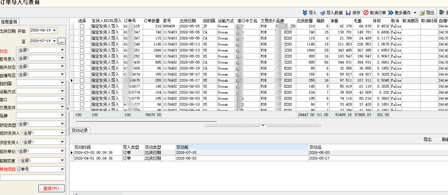Screen dimensions: 448x195
Task: Click the 体积 column header
Action: pyautogui.click(x=381, y=20)
